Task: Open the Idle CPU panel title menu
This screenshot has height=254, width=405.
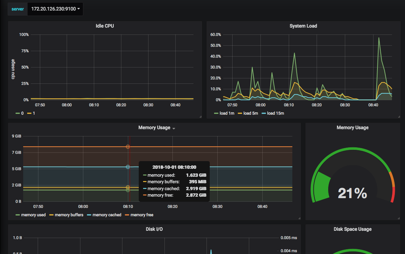Action: pyautogui.click(x=105, y=26)
